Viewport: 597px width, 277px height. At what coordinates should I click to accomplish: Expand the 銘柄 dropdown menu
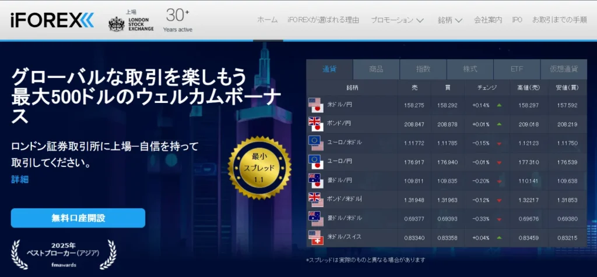[x=449, y=20]
